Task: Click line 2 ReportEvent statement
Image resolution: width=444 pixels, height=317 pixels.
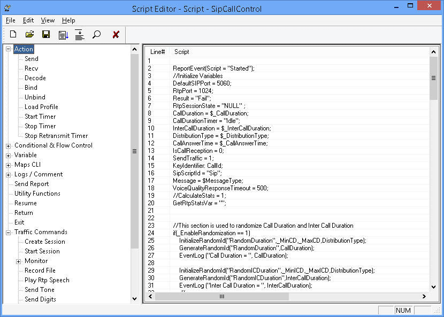Action: (213, 68)
